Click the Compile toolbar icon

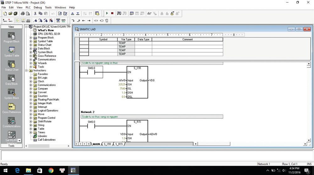60,13
